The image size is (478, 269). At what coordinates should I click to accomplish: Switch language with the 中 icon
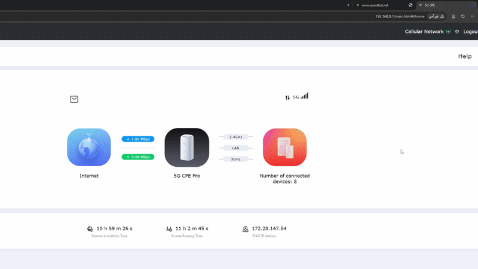coord(456,32)
